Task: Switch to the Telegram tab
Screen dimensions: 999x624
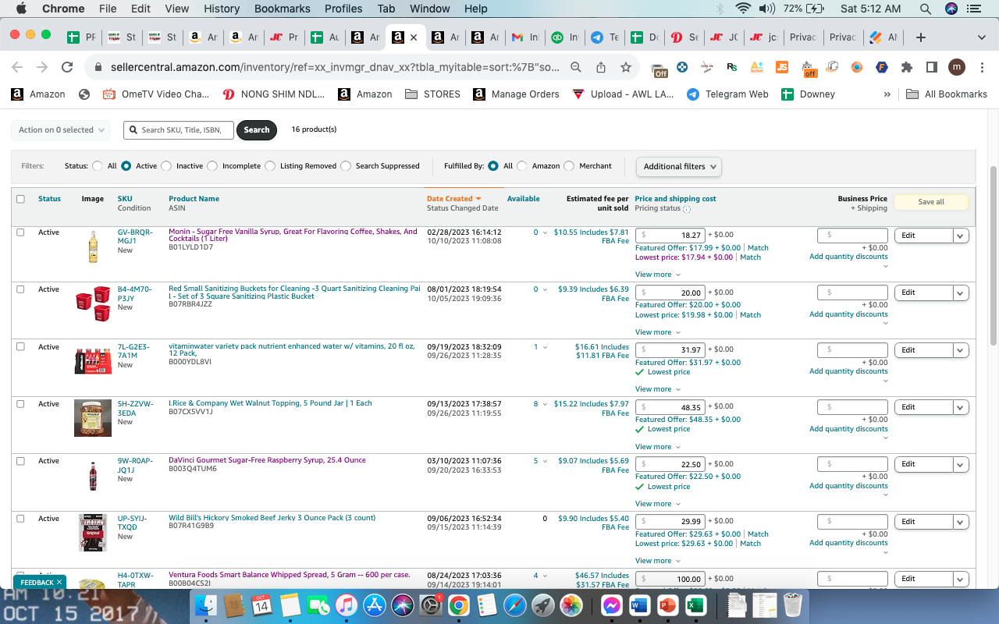Action: tap(605, 37)
